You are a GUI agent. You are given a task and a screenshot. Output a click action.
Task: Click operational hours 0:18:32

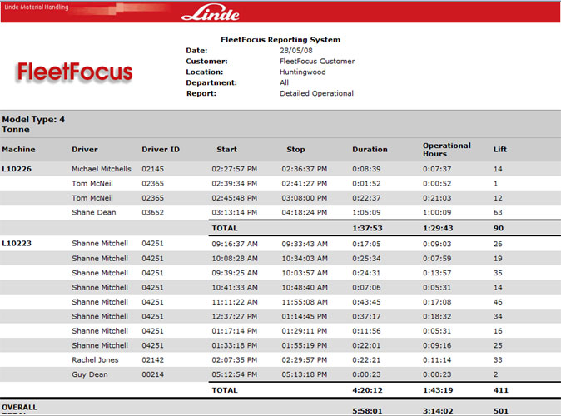click(437, 316)
